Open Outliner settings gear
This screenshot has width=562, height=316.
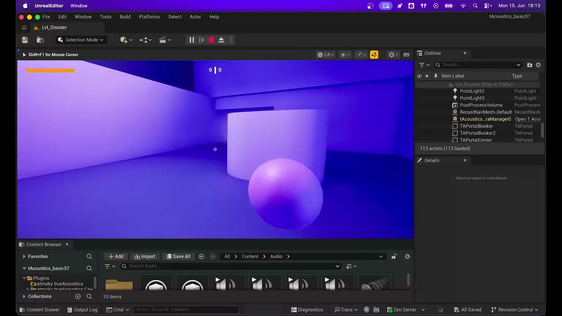tap(538, 65)
